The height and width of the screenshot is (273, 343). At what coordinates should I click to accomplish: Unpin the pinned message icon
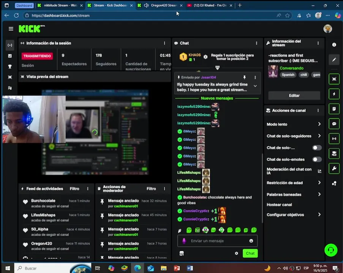tap(245, 77)
